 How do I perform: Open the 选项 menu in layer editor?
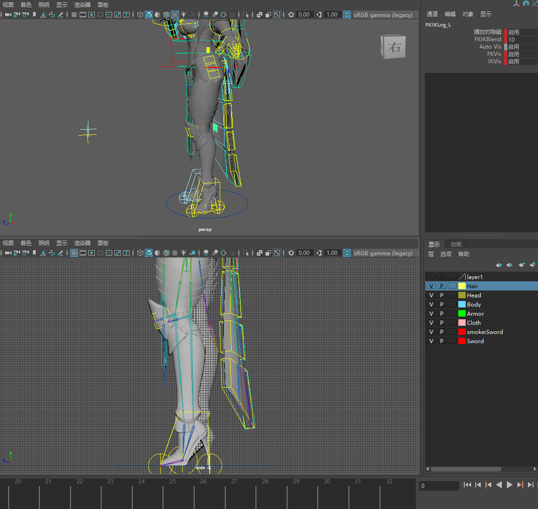[x=446, y=254]
